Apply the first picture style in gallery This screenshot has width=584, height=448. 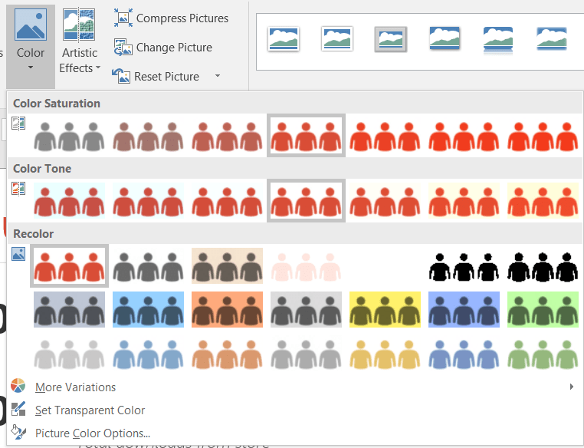coord(284,38)
